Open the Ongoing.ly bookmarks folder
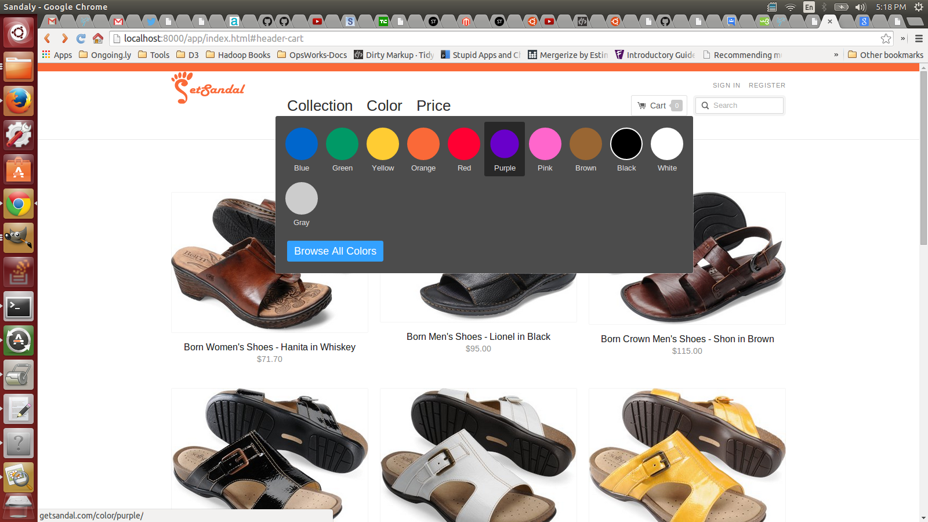 point(105,55)
